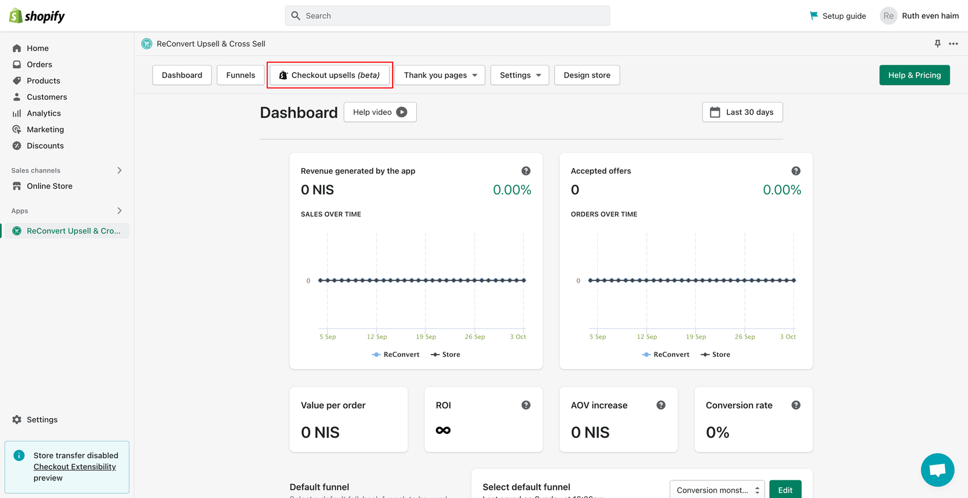Screen dimensions: 968x498
Task: Click the Value per order card
Action: point(348,419)
